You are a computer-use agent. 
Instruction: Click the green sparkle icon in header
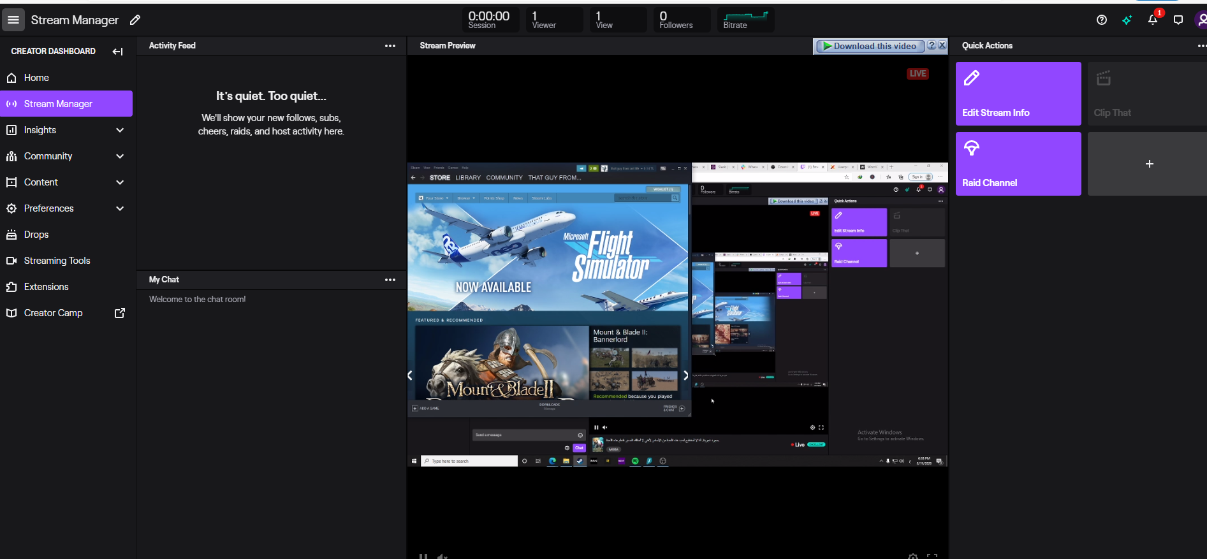point(1127,20)
